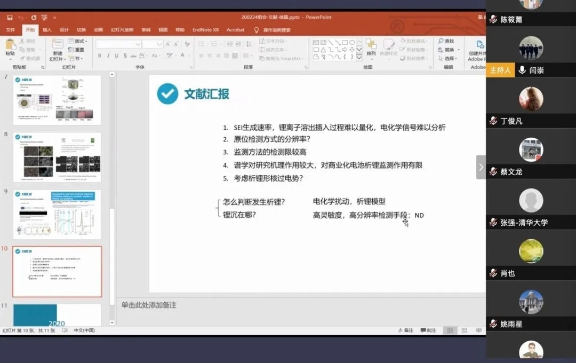The height and width of the screenshot is (363, 576).
Task: Toggle Underline formatting
Action: click(116, 56)
